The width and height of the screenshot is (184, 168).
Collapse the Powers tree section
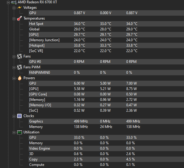tap(14, 78)
